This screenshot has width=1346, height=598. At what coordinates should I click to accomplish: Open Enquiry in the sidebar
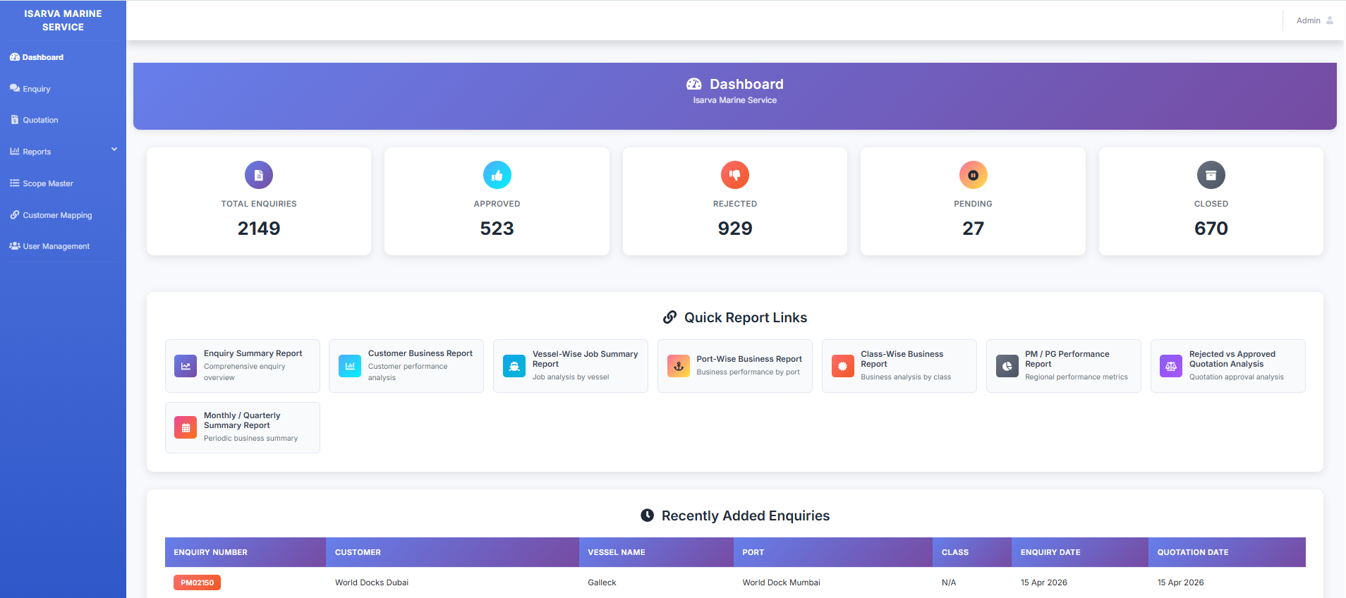coord(37,89)
